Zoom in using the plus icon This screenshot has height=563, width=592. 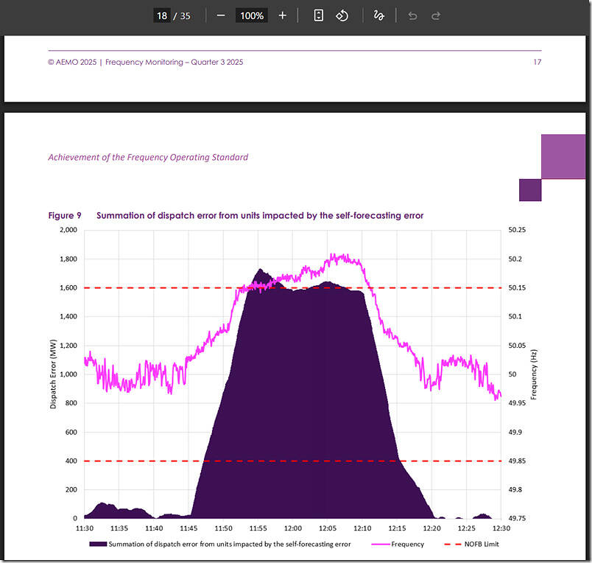282,15
